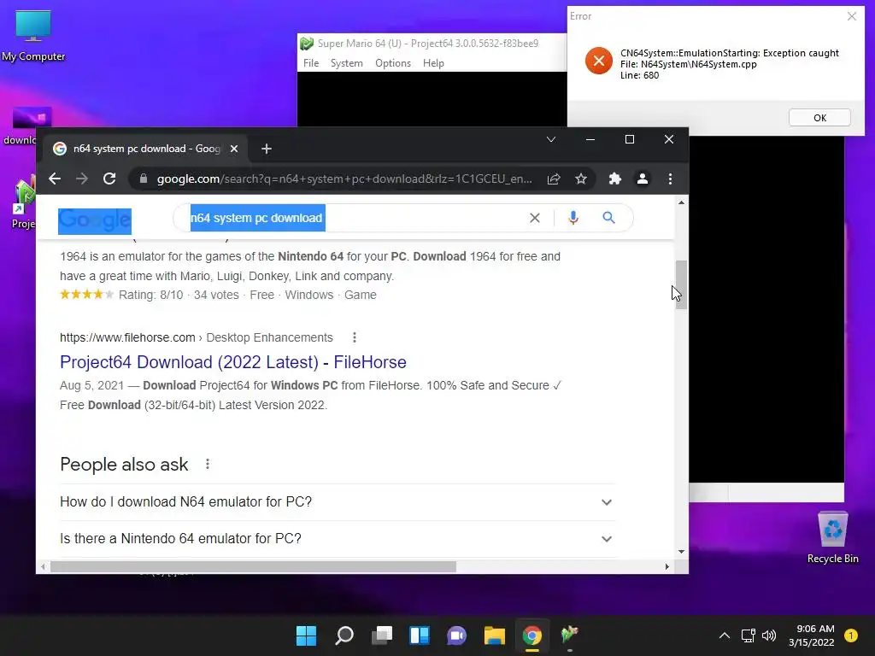Close the Chrome tab with its X

click(234, 149)
